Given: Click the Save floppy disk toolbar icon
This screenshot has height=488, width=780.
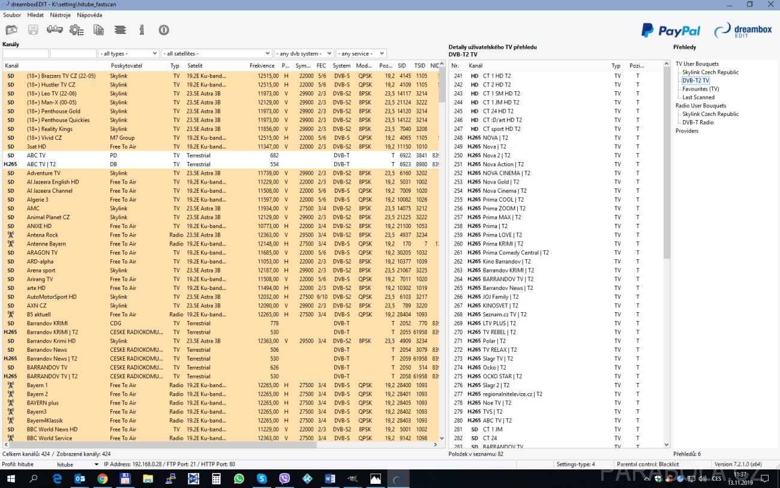Looking at the screenshot, I should 33,29.
